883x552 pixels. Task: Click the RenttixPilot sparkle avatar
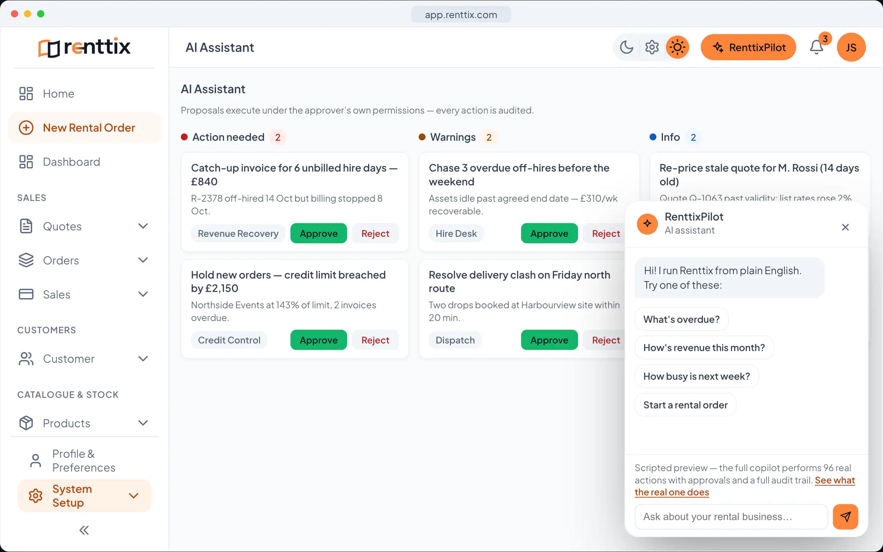[x=647, y=223]
